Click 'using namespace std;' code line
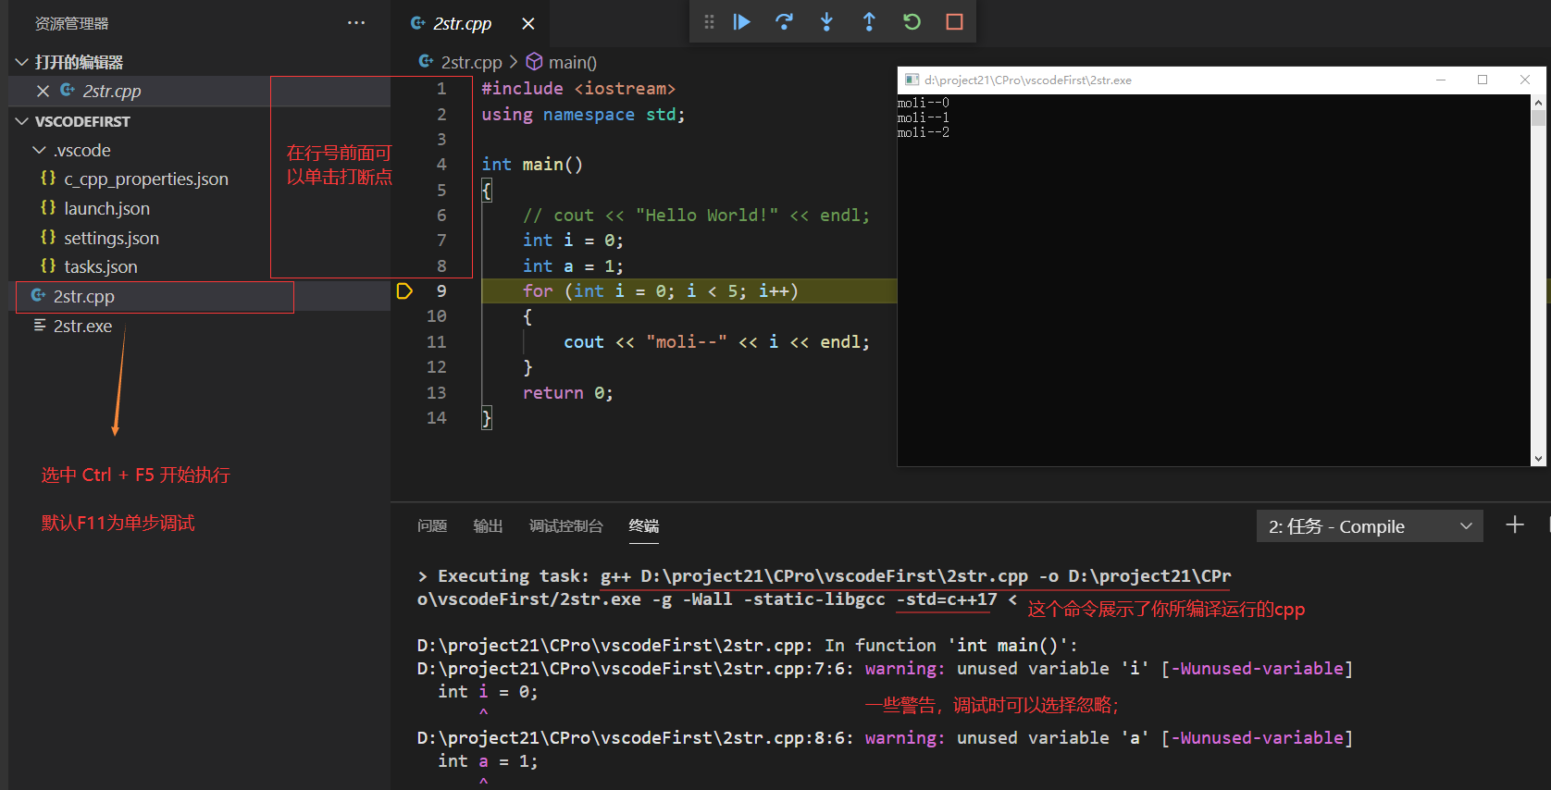Viewport: 1551px width, 790px height. pyautogui.click(x=583, y=115)
